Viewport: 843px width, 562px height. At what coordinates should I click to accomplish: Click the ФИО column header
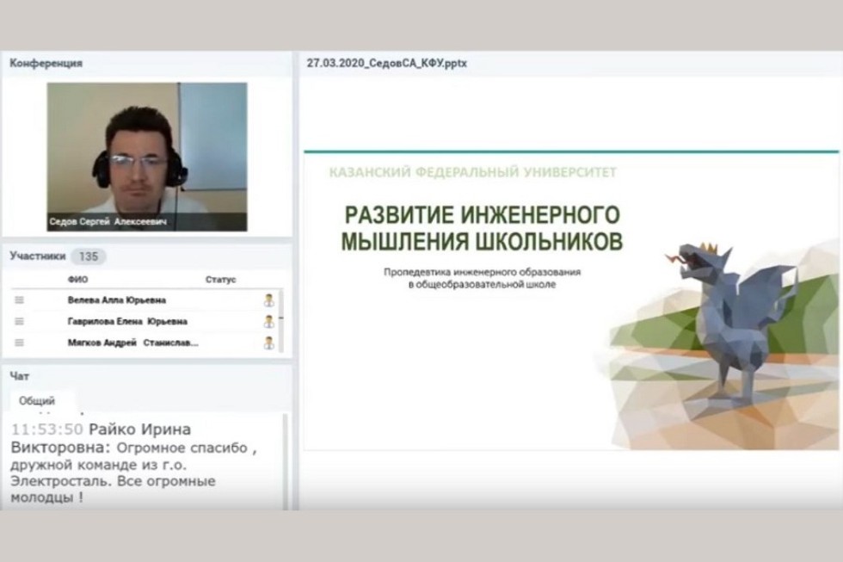pyautogui.click(x=77, y=280)
